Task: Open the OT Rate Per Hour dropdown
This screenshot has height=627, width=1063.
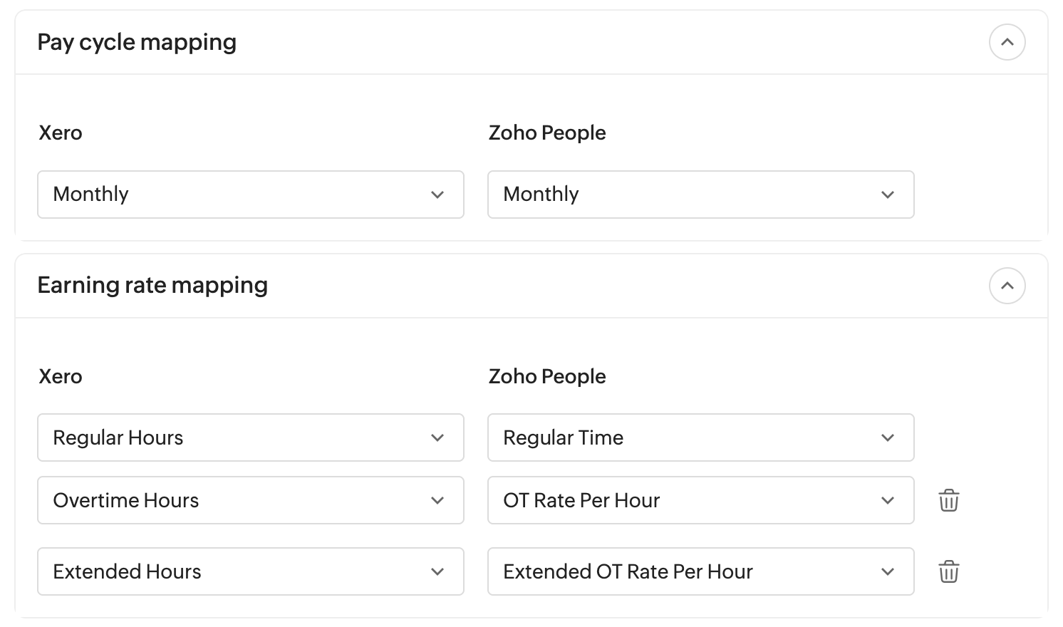Action: (x=700, y=500)
